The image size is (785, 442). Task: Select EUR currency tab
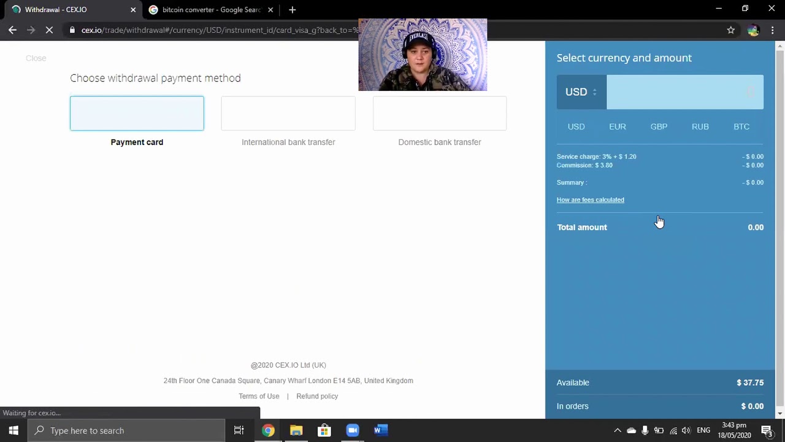[x=618, y=126]
